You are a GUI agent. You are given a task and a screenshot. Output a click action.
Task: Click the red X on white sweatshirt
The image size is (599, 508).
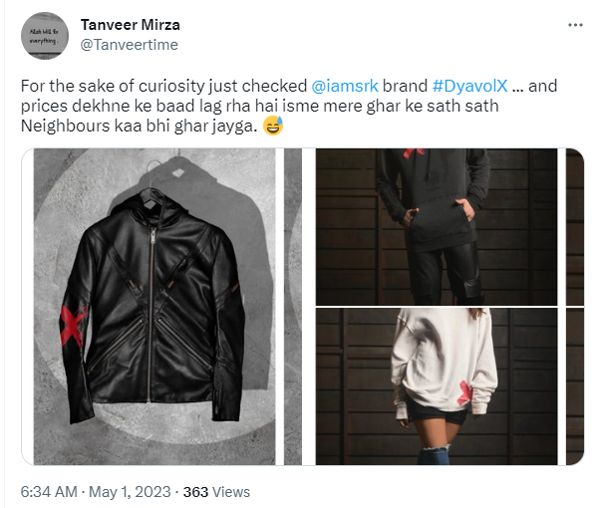click(464, 392)
